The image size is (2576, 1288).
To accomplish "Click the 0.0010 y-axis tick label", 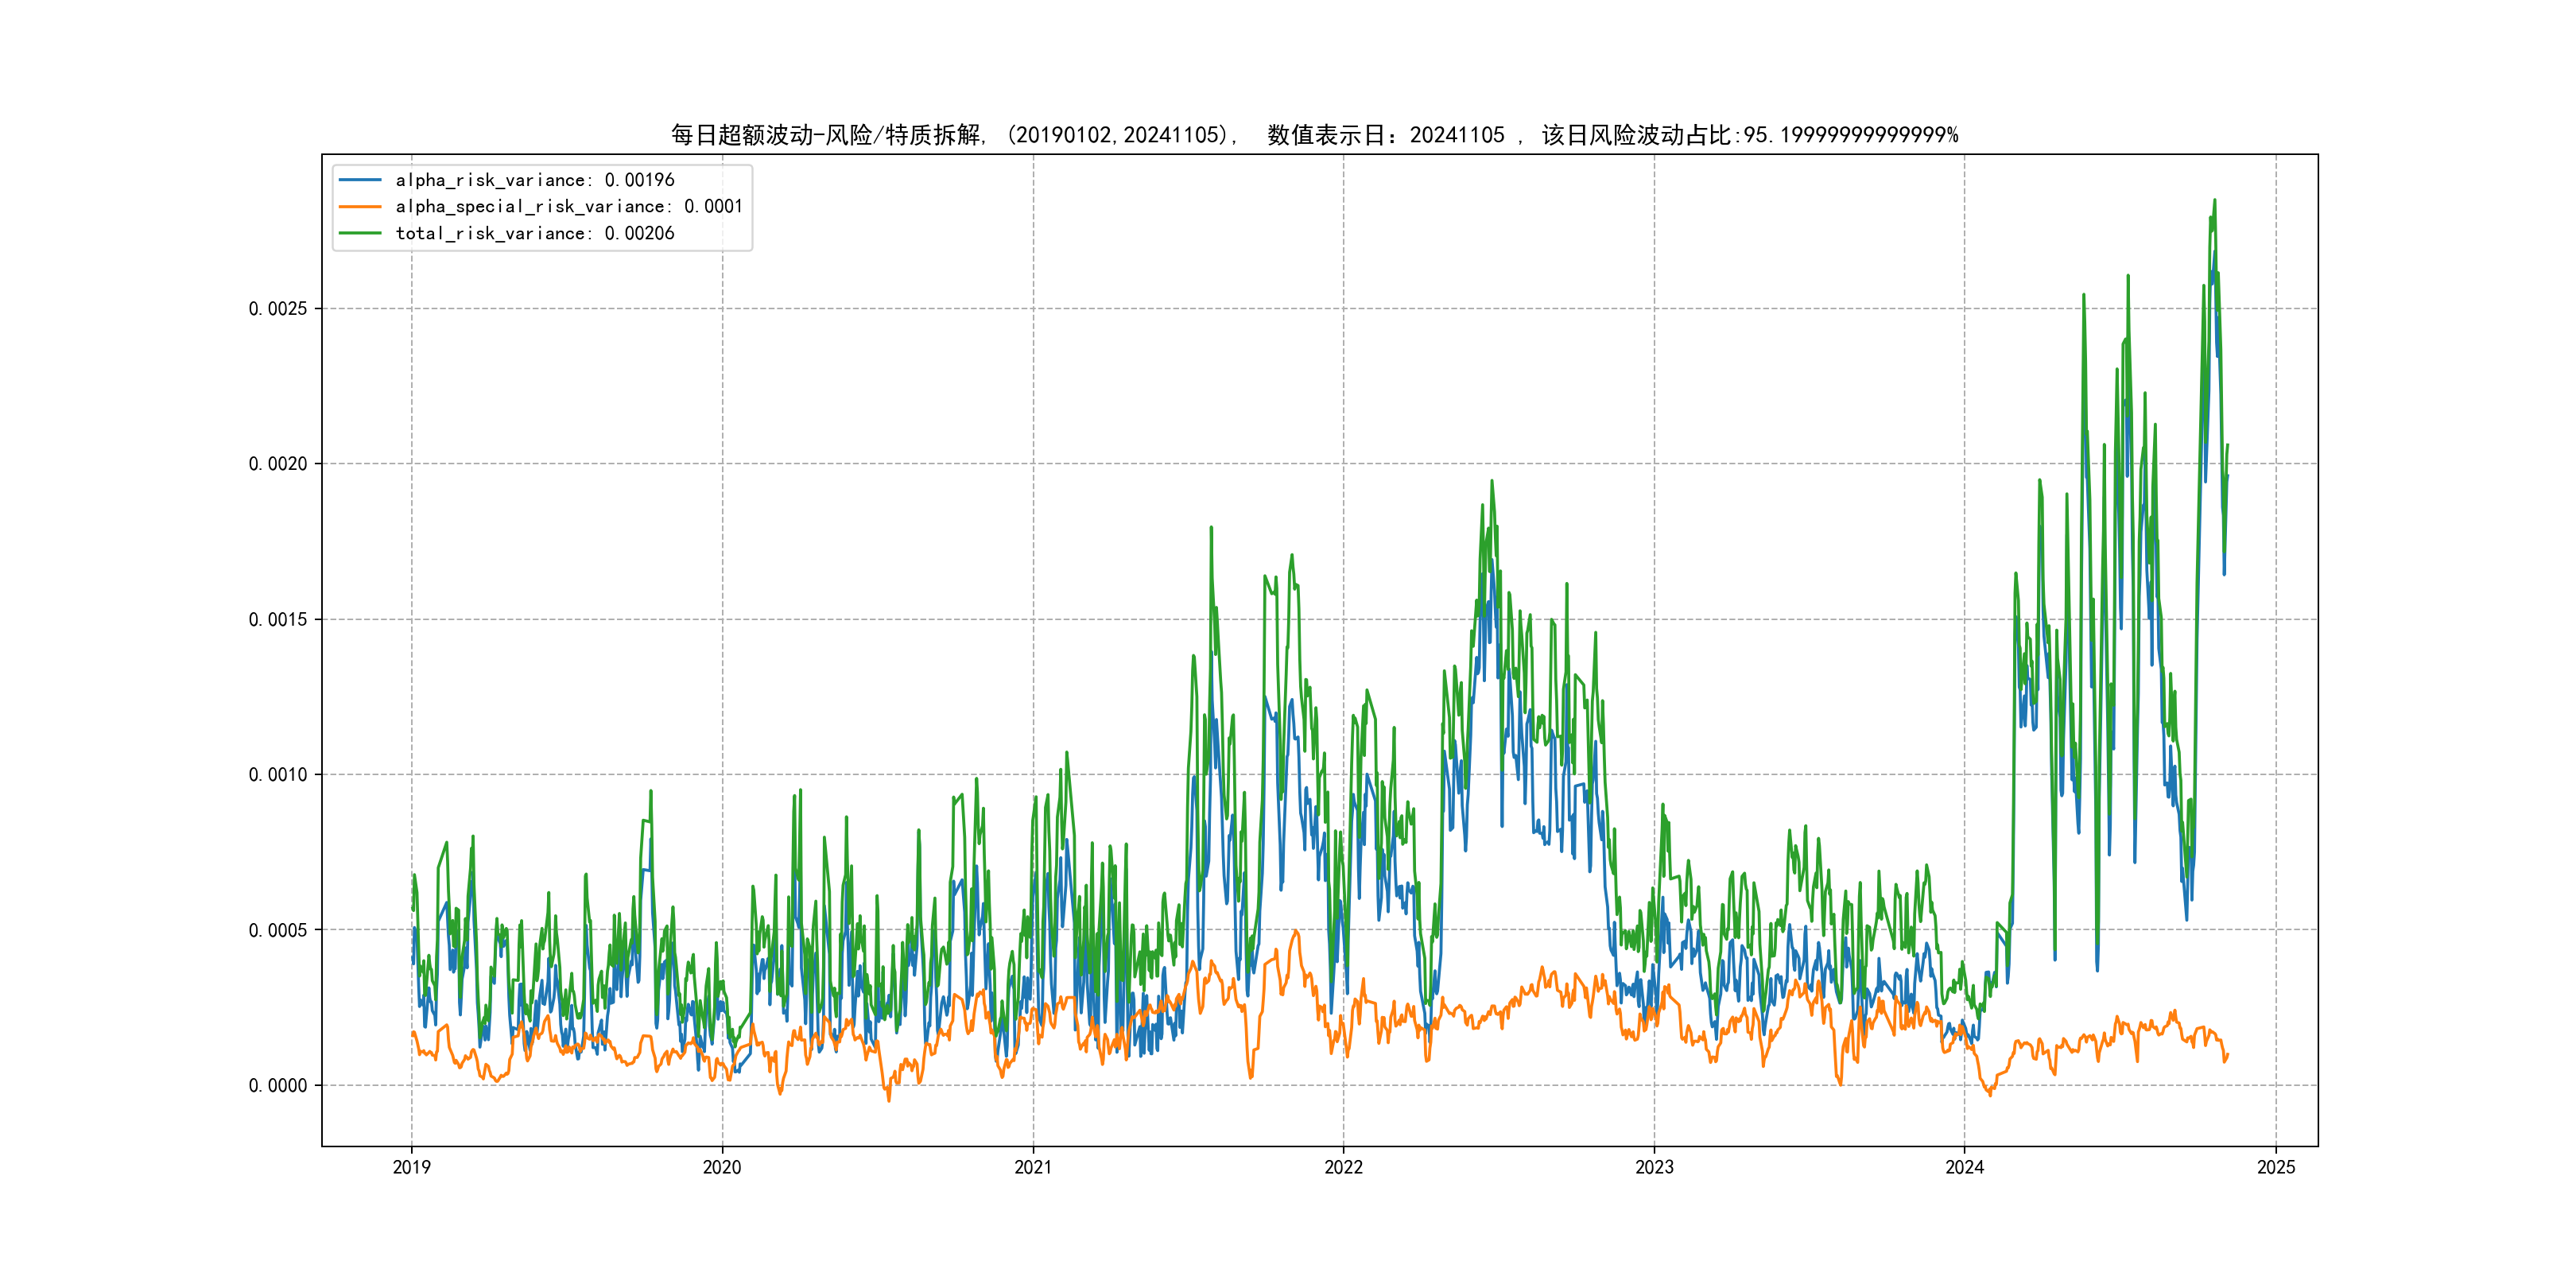I will pos(278,775).
